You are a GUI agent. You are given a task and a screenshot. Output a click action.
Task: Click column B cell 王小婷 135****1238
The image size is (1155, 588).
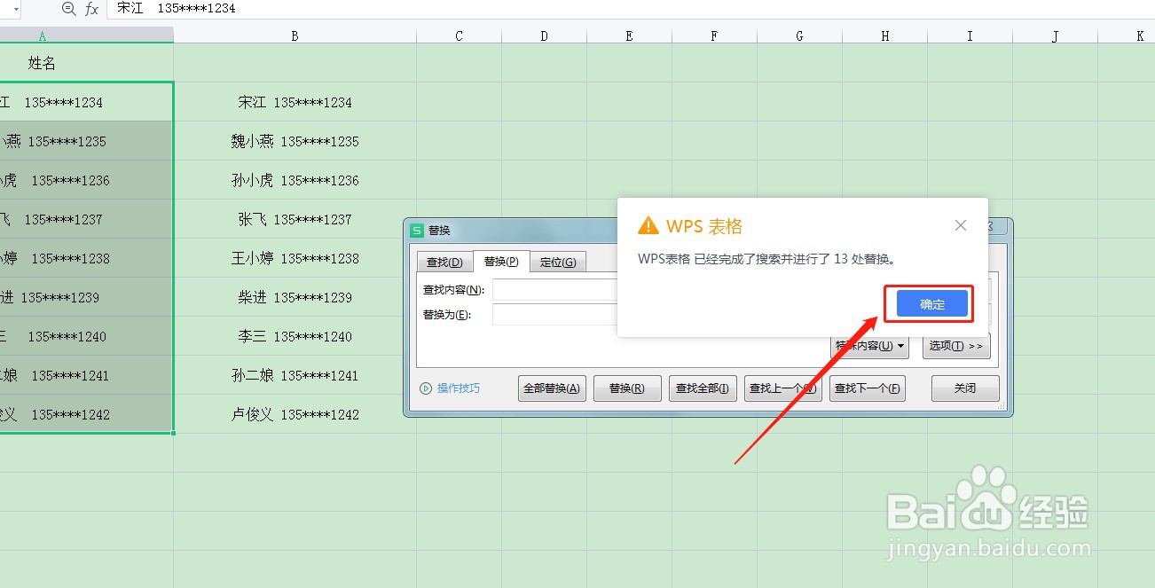click(x=295, y=258)
